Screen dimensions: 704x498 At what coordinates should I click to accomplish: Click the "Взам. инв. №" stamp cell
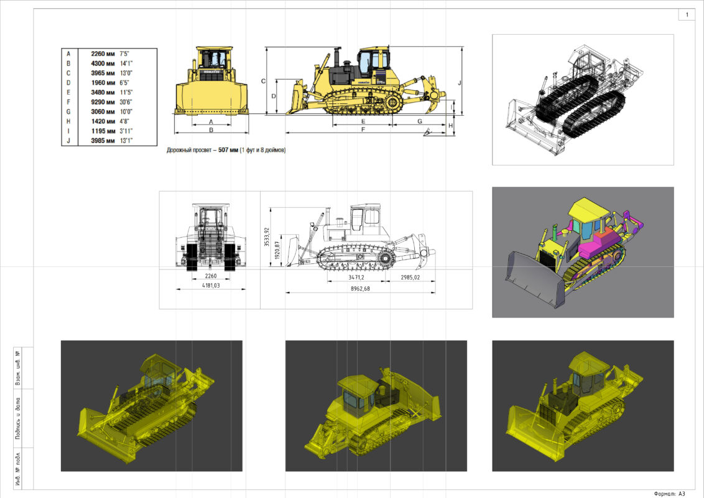pos(18,368)
